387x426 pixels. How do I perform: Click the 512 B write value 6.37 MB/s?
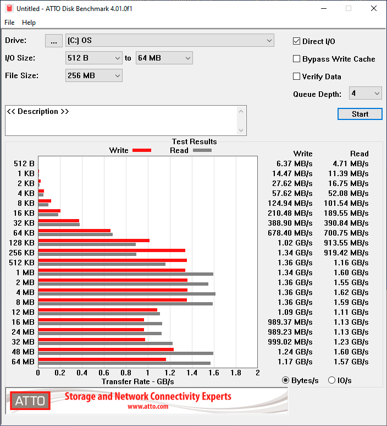tap(295, 163)
